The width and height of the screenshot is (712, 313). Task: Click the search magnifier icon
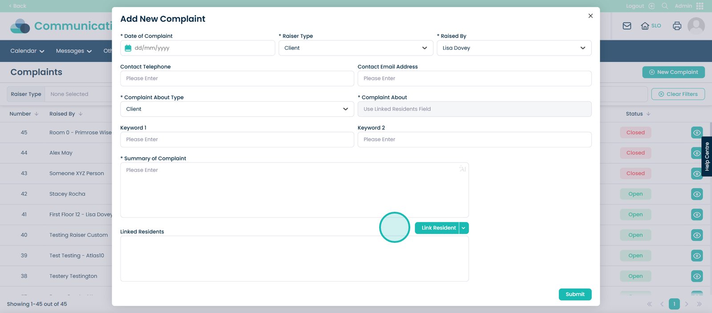665,6
